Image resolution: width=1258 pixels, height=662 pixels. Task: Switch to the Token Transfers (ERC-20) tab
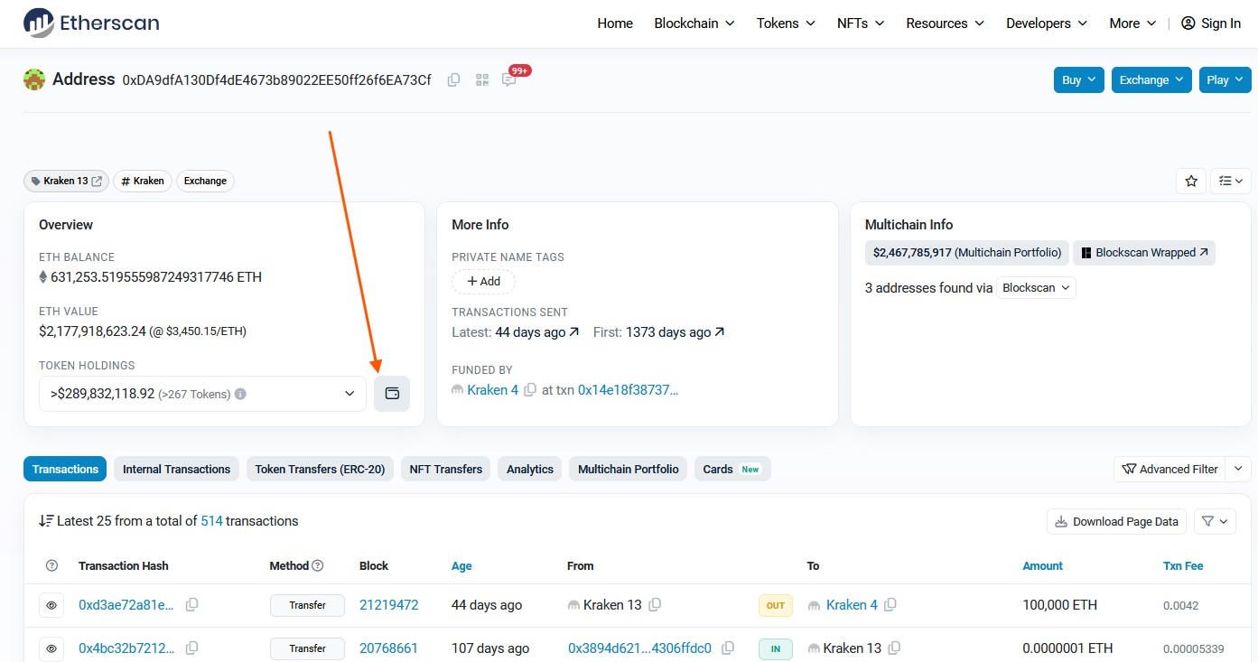pos(320,469)
